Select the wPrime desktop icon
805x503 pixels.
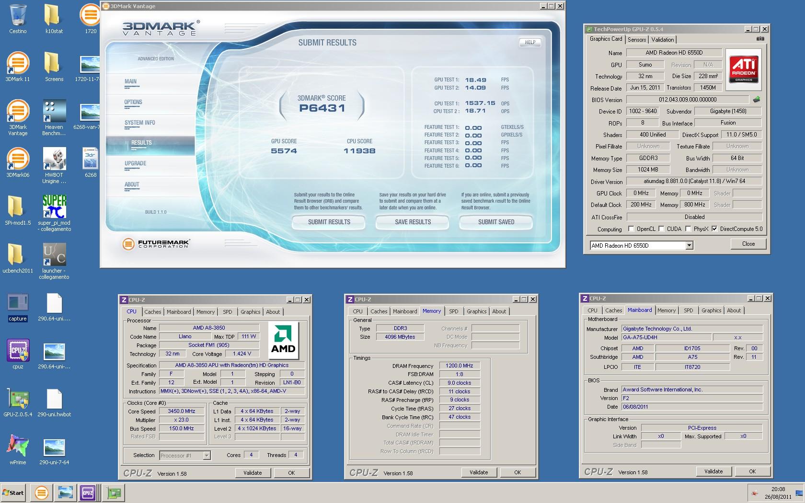coord(18,450)
